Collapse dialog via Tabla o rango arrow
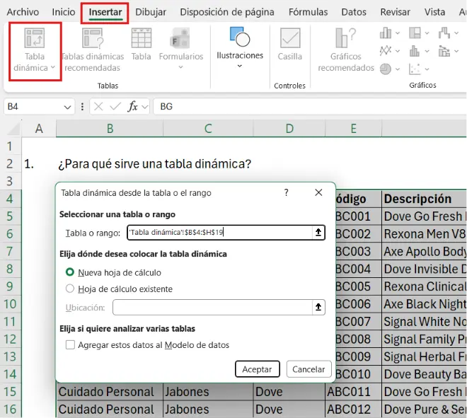The height and width of the screenshot is (418, 467). point(318,232)
